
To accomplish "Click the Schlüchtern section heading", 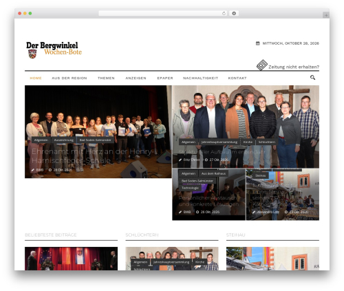I will coord(142,235).
